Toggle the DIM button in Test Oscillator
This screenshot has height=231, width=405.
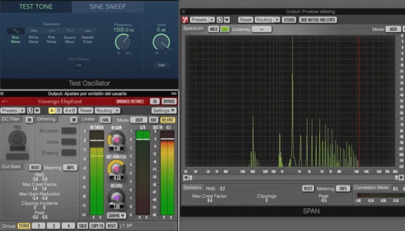(x=162, y=65)
